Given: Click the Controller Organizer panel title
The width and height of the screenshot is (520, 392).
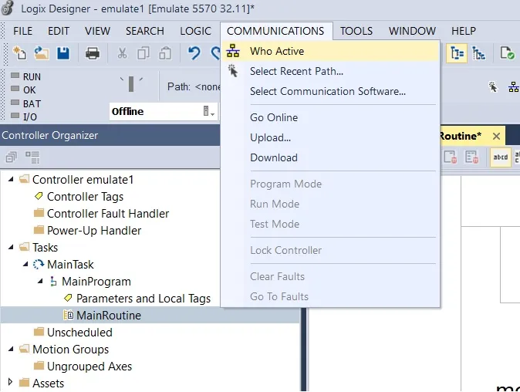Looking at the screenshot, I should coord(49,135).
